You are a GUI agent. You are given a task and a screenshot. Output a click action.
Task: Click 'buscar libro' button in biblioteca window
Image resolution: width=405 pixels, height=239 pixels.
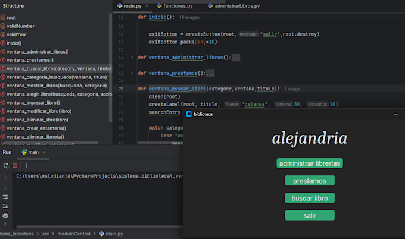coord(310,198)
